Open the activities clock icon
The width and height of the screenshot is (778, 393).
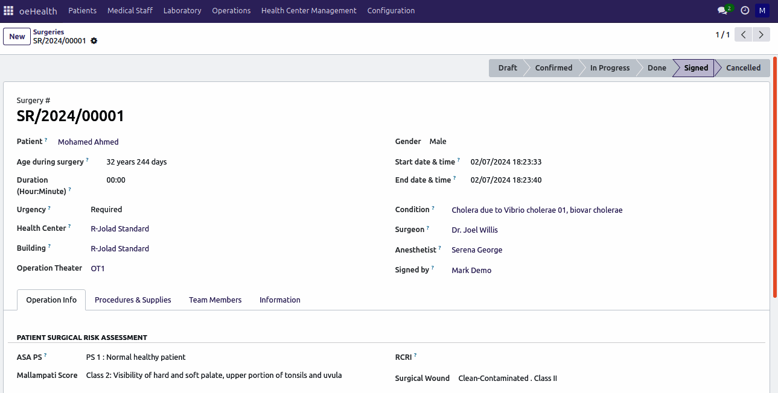[x=745, y=11]
